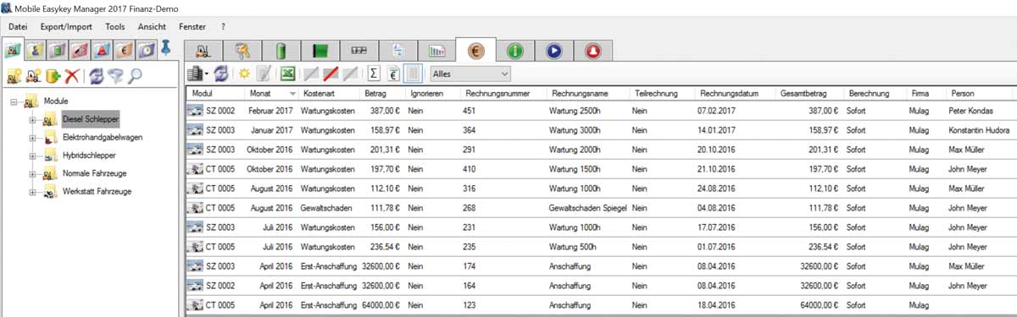Open the Ansicht menu
The image size is (1017, 317).
152,27
